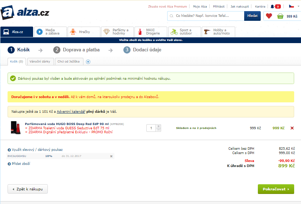Open the HUGO BOSS perfume thumbnail
The image size is (301, 204).
pos(16,128)
